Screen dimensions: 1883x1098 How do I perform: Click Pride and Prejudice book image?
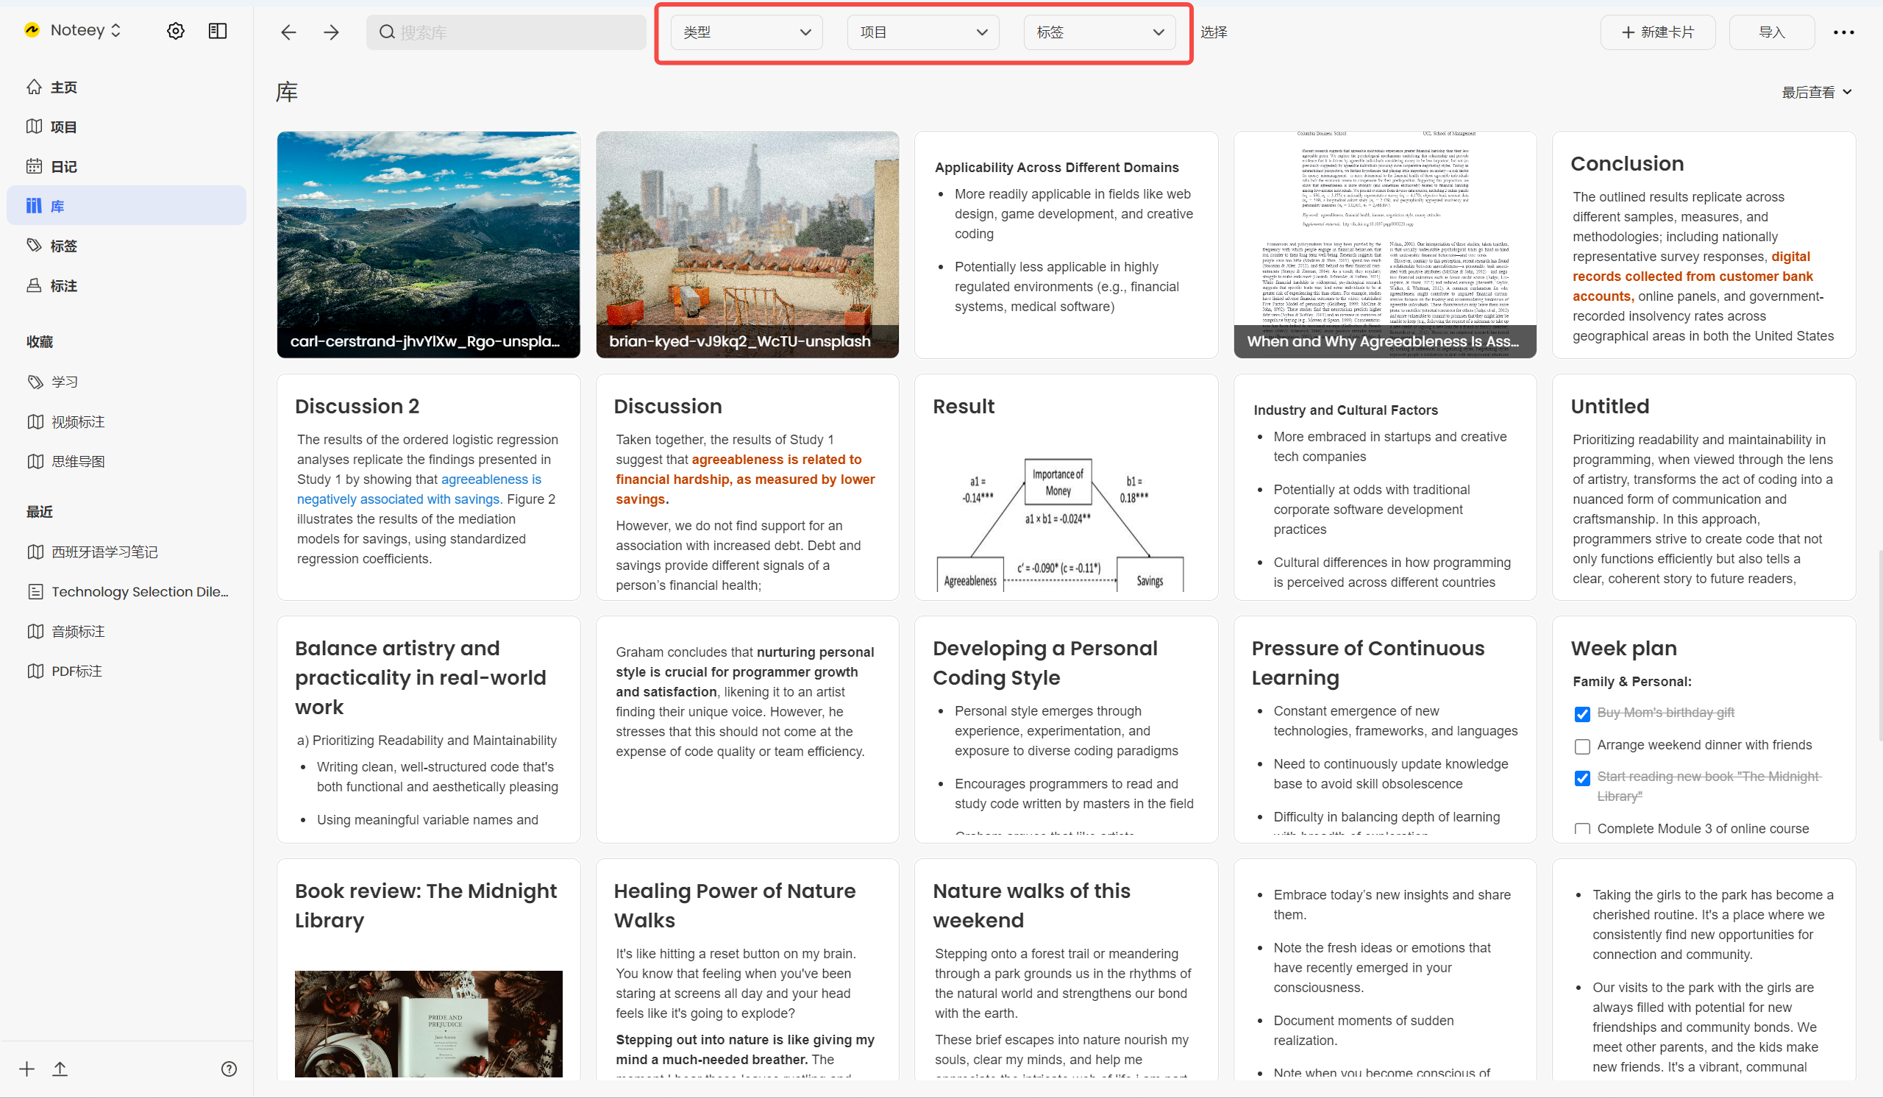click(428, 1023)
